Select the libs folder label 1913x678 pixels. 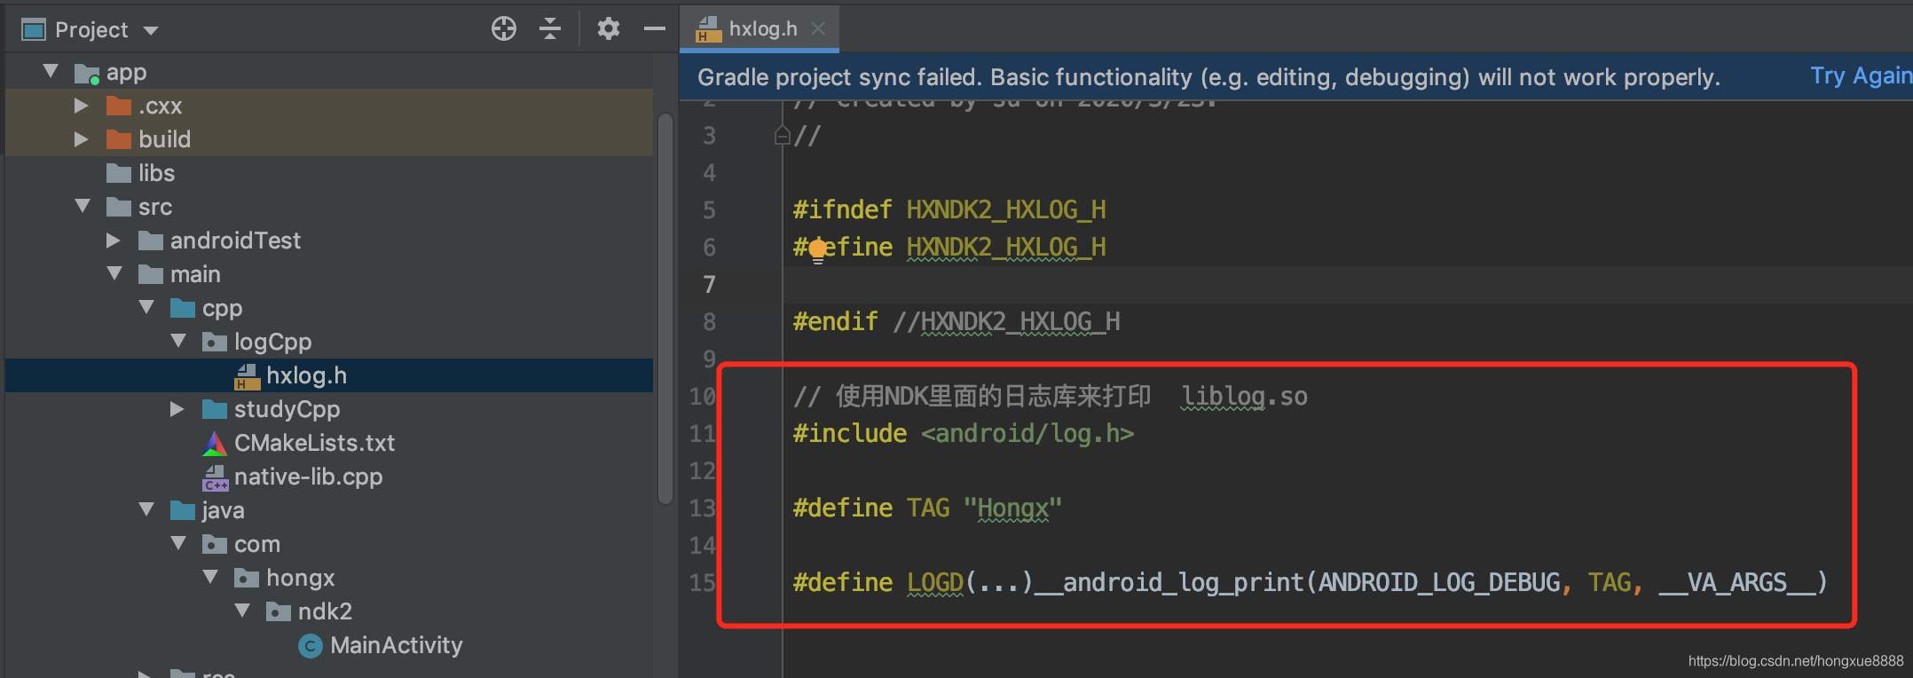pos(156,173)
